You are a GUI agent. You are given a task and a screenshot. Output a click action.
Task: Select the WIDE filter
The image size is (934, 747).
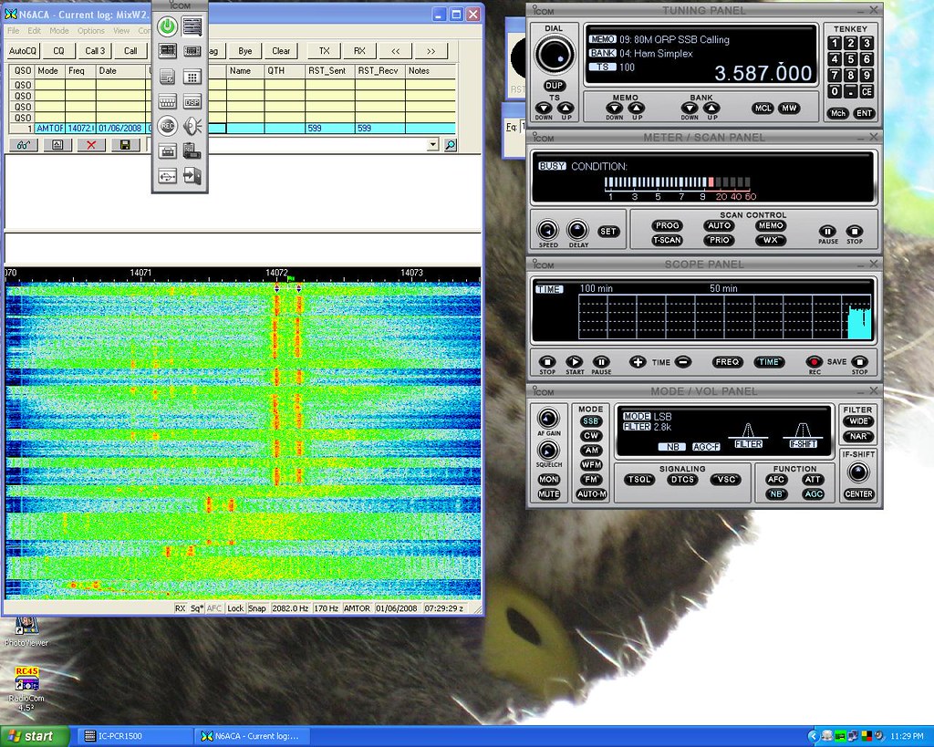tap(858, 421)
